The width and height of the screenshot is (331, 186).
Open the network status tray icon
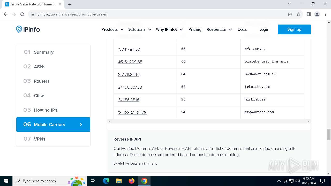coord(291,181)
